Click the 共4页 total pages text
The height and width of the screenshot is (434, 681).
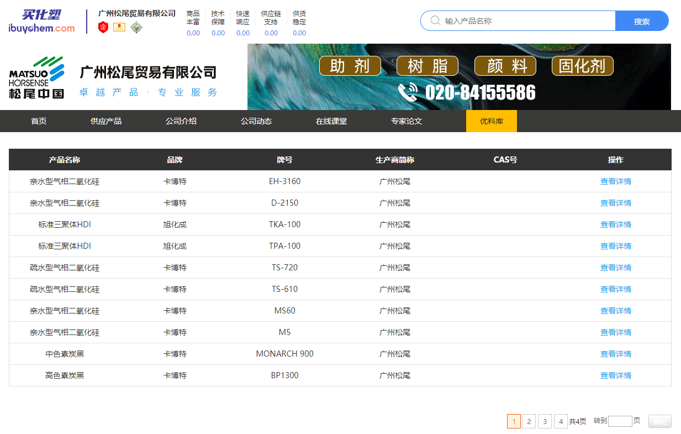click(x=578, y=421)
